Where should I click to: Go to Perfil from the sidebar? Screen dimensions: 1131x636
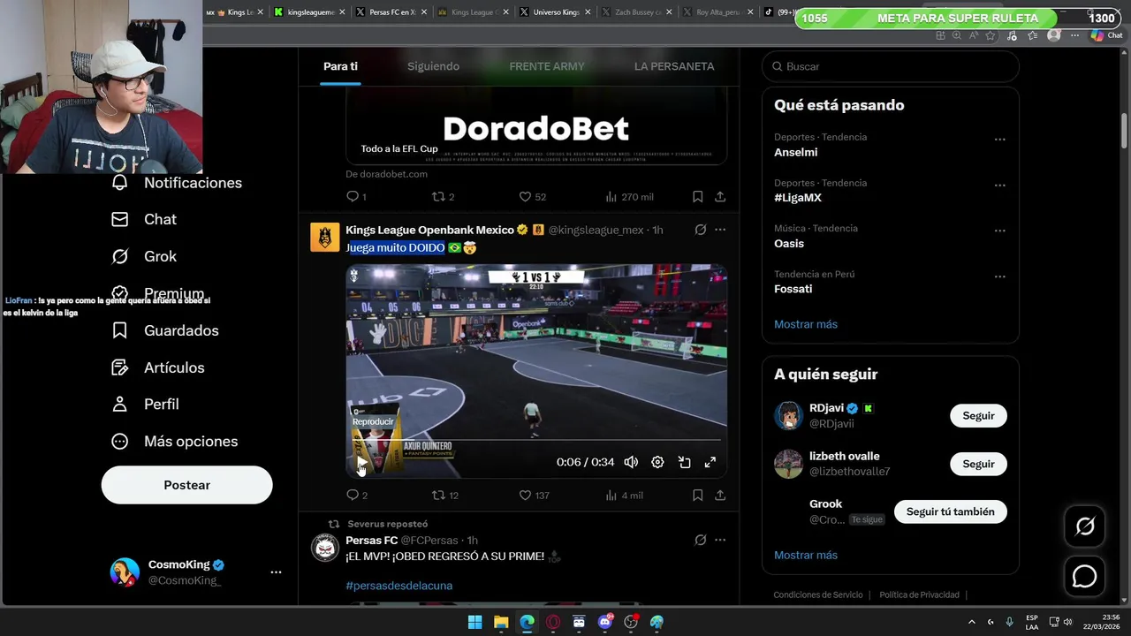pos(146,404)
